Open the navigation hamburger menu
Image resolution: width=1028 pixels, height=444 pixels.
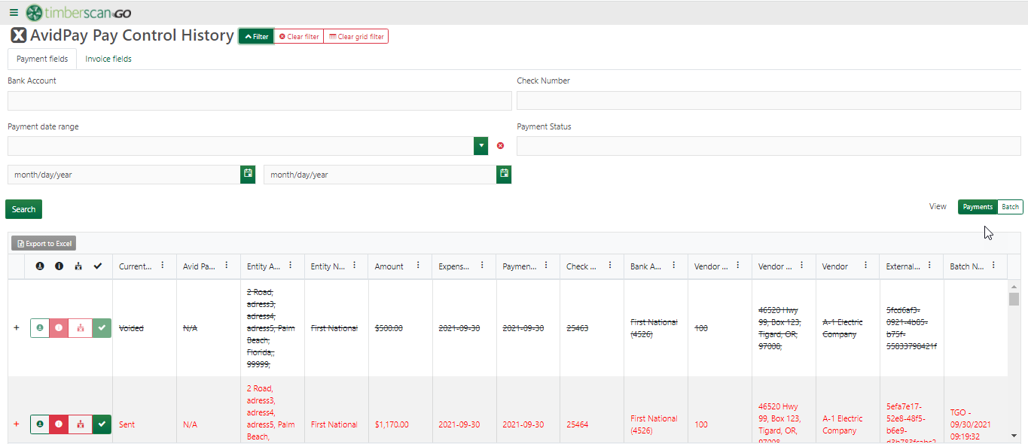(x=12, y=12)
